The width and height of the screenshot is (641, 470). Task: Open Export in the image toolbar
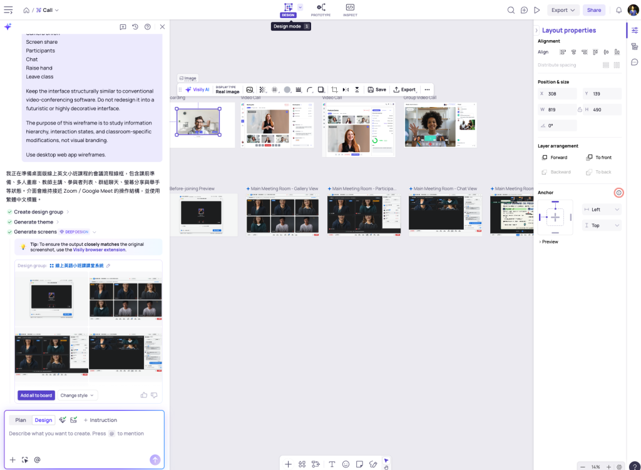[x=405, y=89]
